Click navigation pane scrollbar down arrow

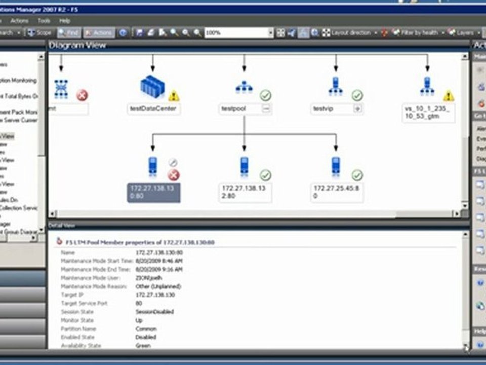[41, 230]
